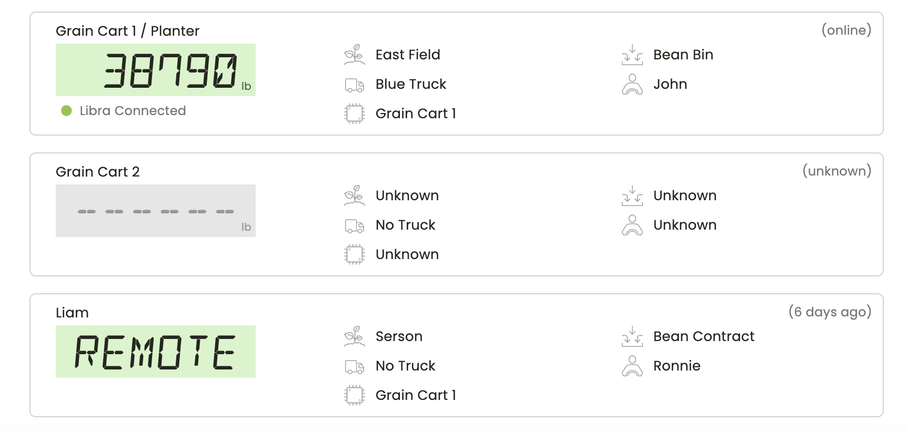Screen dimensions: 907x432
Task: Select the Blue Truck label
Action: (x=411, y=84)
